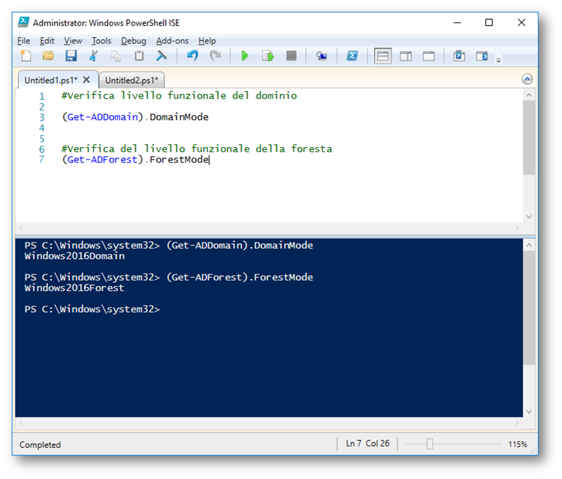
Task: Click the Run Selection icon
Action: 268,56
